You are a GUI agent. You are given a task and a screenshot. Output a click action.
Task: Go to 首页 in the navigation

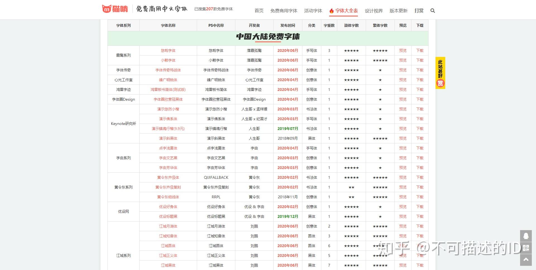(259, 11)
